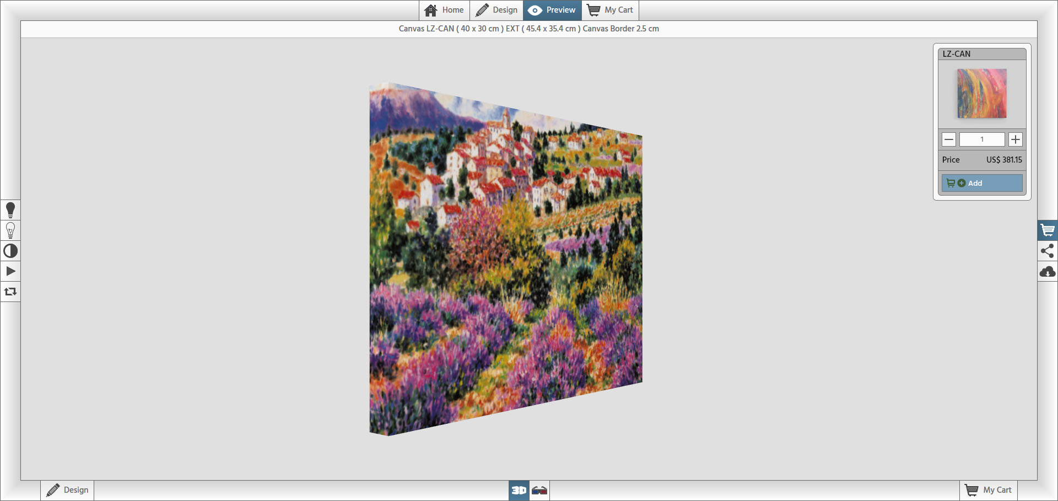This screenshot has width=1058, height=501.
Task: Decrease quantity with minus button
Action: click(948, 139)
